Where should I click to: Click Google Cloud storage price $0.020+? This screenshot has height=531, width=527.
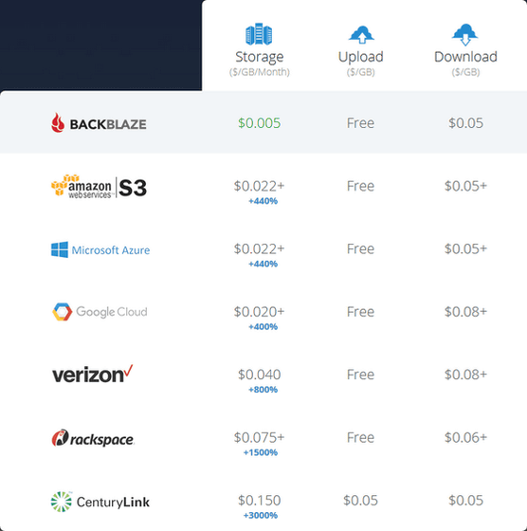click(x=260, y=312)
